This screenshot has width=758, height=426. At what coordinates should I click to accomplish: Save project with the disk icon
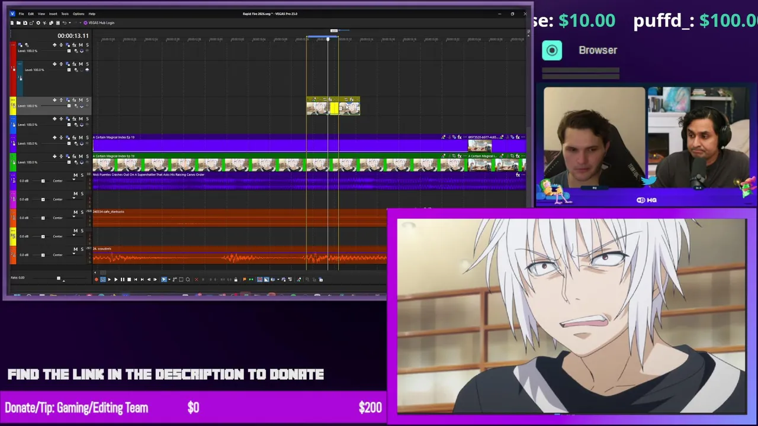[x=25, y=22]
